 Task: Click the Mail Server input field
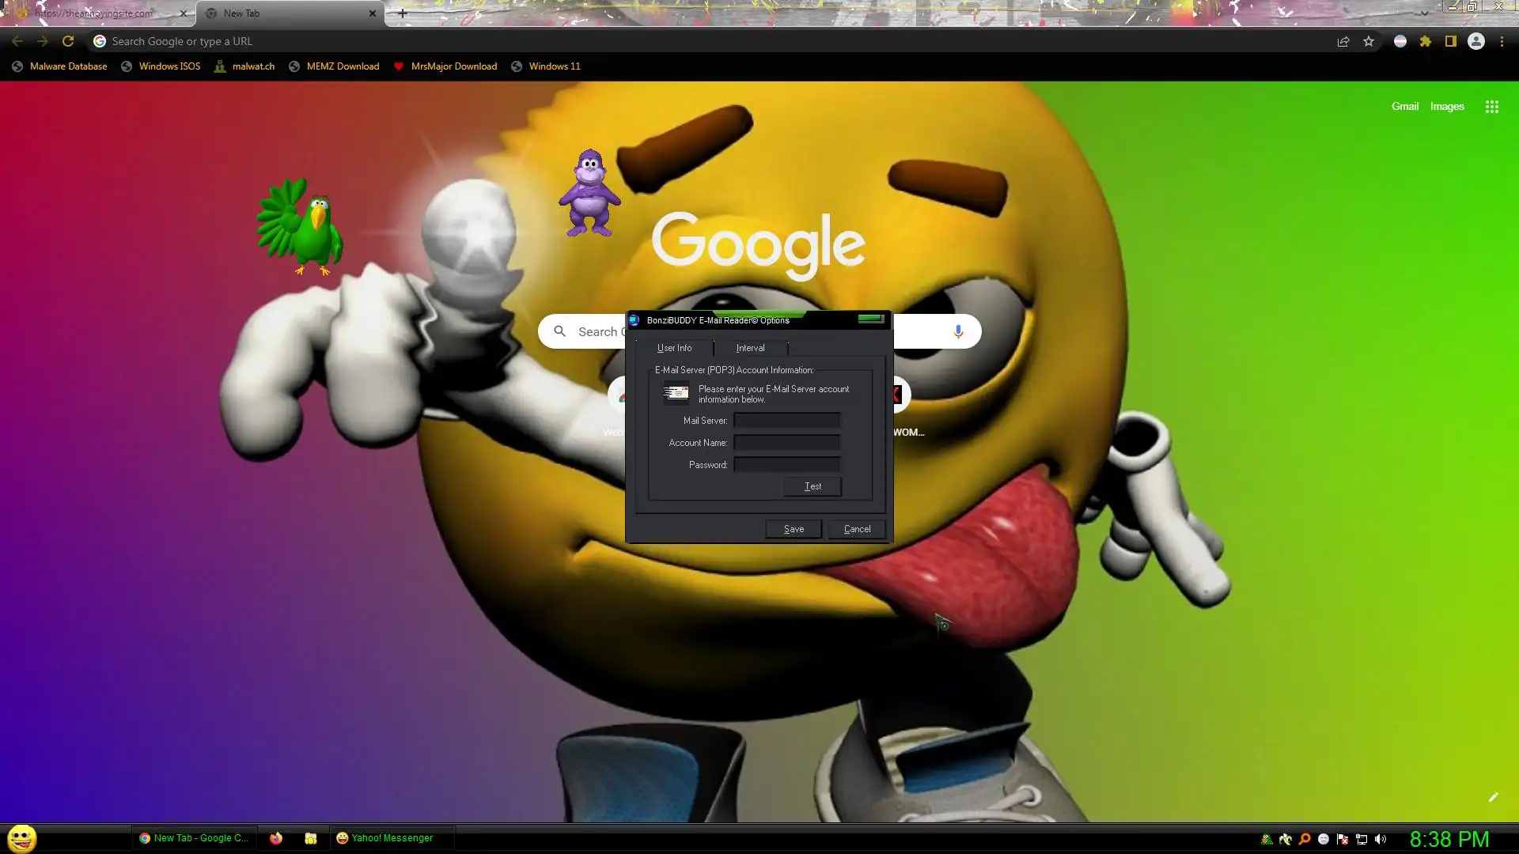(x=786, y=421)
